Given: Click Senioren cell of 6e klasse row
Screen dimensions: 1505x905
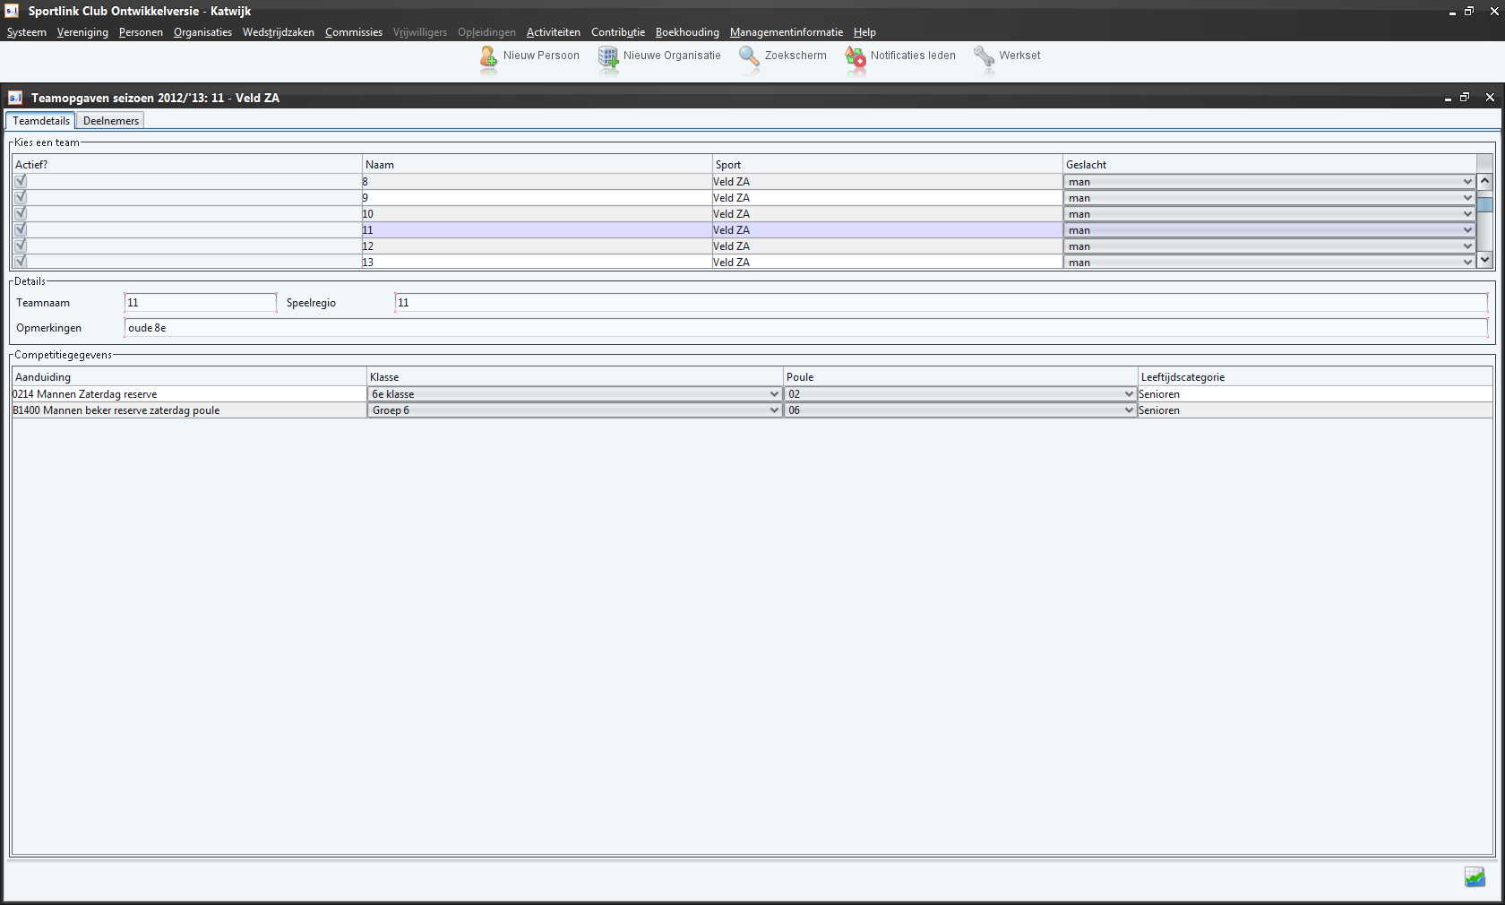Looking at the screenshot, I should (1315, 394).
